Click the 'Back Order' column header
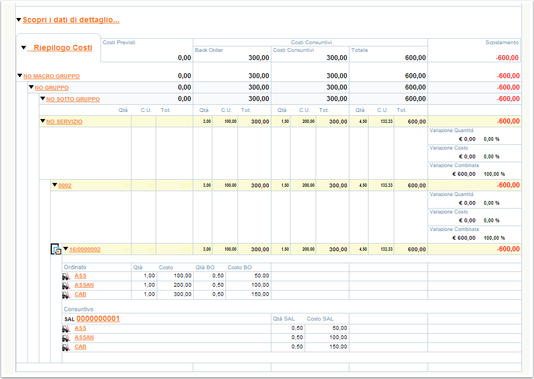534x379 pixels. coord(209,50)
